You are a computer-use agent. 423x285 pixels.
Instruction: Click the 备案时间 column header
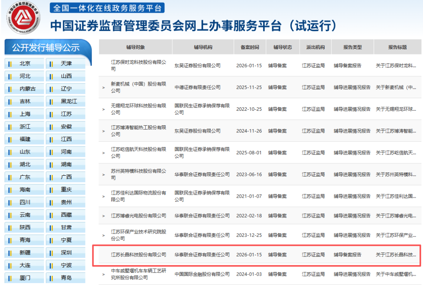(250, 47)
